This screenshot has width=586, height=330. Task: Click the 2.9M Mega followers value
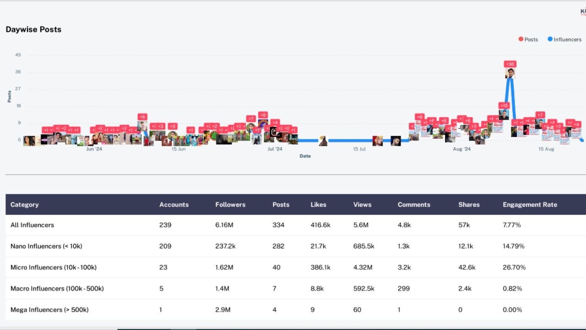coord(223,309)
